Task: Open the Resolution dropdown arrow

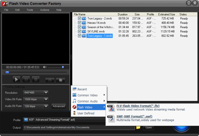Action: click(46, 93)
